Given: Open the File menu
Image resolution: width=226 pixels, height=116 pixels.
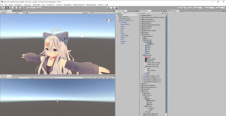Looking at the screenshot, I should pos(2,5).
